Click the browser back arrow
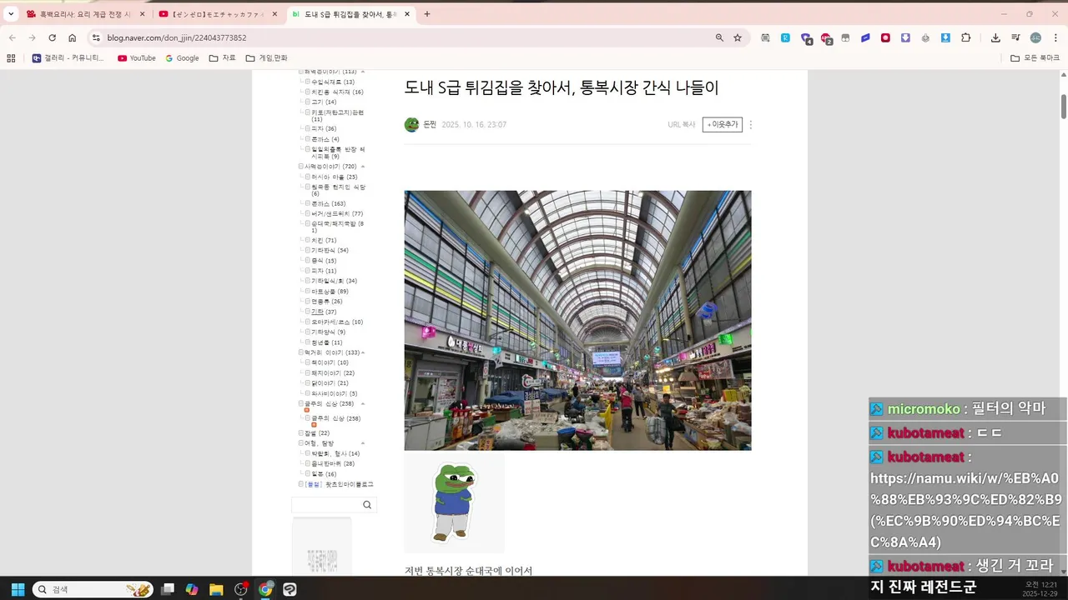The image size is (1068, 600). (x=12, y=37)
